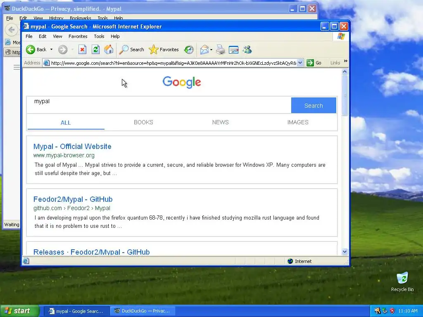The width and height of the screenshot is (423, 317).
Task: Open the Mypal - Official Website link
Action: click(72, 147)
